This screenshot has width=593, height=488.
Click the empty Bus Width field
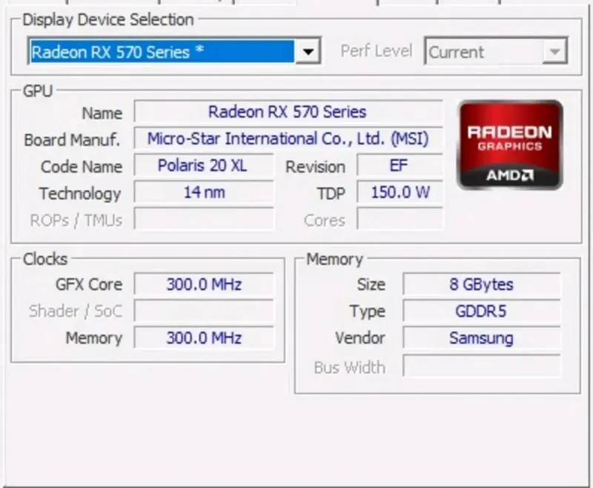pos(481,366)
